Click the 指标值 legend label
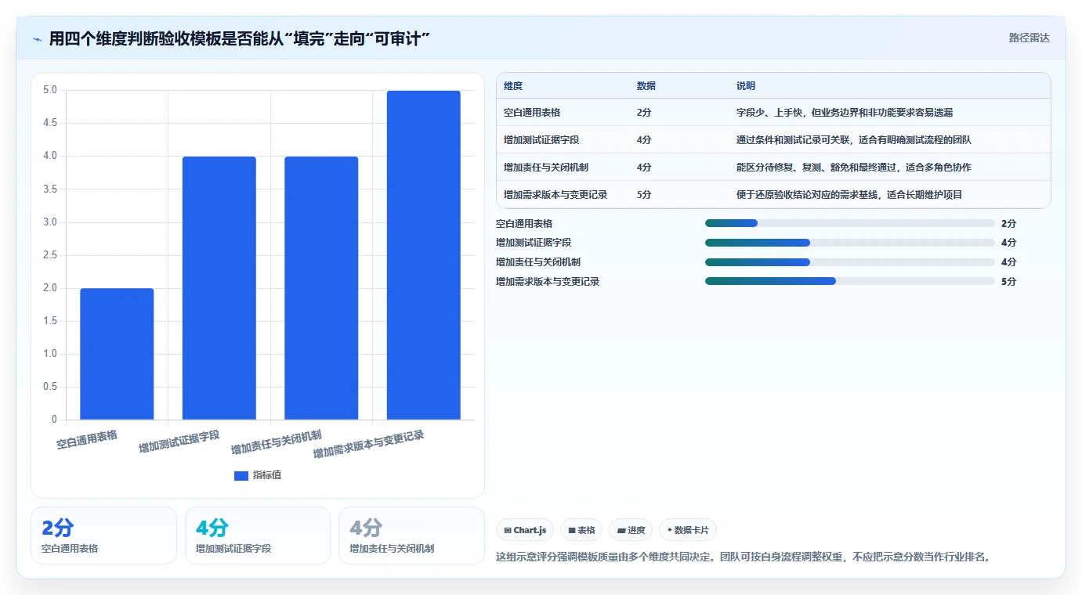This screenshot has height=595, width=1082. point(266,475)
